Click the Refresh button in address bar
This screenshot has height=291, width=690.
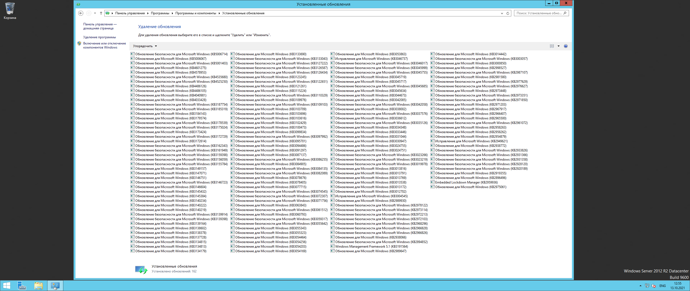coord(508,13)
